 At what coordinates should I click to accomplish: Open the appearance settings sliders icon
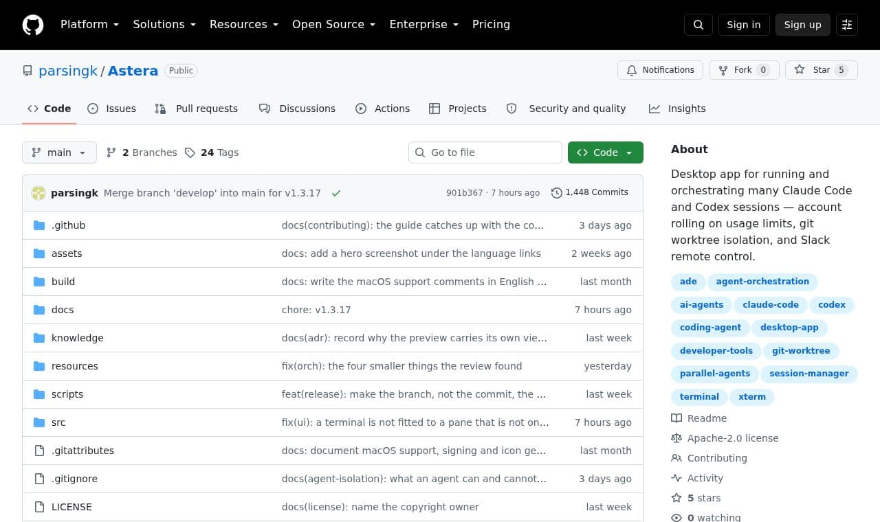[x=847, y=25]
